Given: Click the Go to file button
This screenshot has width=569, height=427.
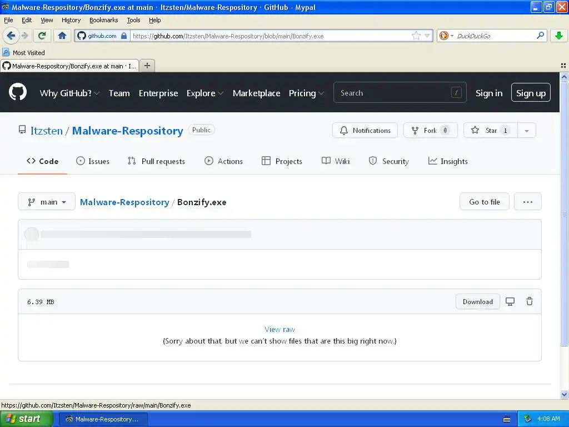Looking at the screenshot, I should click(x=485, y=201).
